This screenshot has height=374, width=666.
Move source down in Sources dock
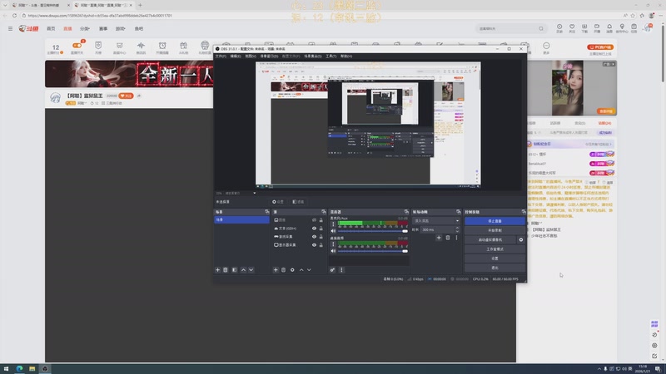(309, 269)
